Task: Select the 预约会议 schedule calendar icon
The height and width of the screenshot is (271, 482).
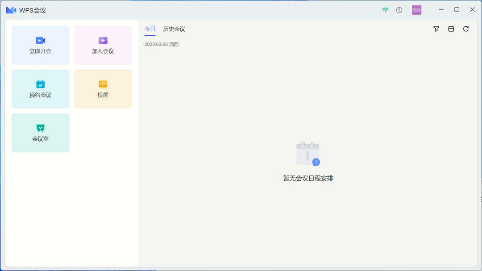Action: click(40, 83)
